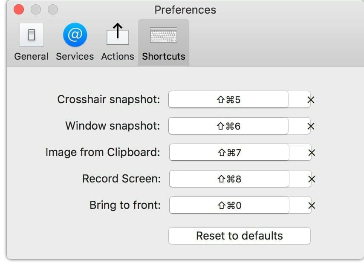
Task: Open the Services preferences pane
Action: (x=75, y=40)
